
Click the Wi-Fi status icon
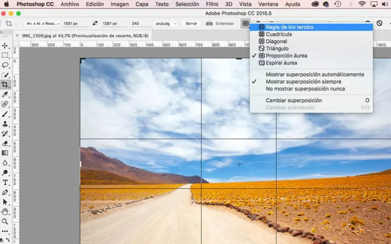(362, 4)
